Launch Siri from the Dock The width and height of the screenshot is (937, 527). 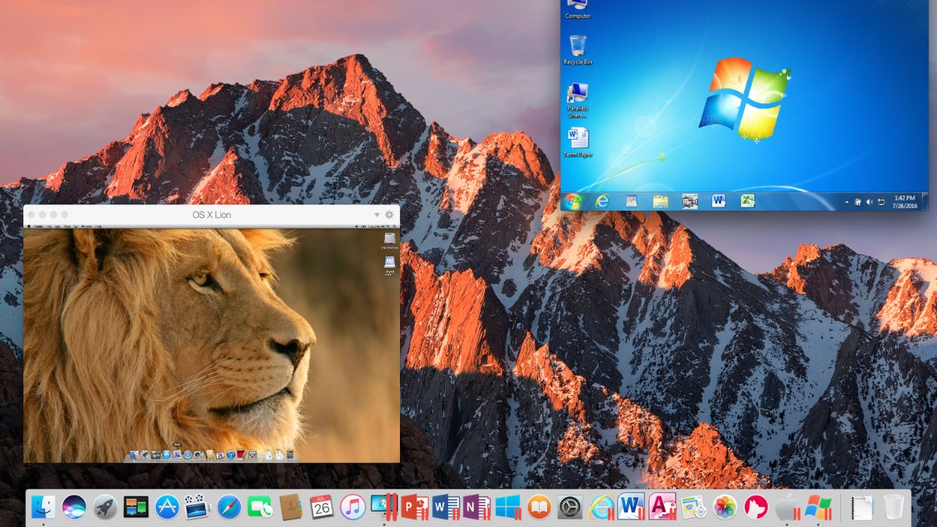[x=74, y=507]
